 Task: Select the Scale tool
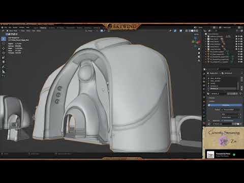coord(4,57)
